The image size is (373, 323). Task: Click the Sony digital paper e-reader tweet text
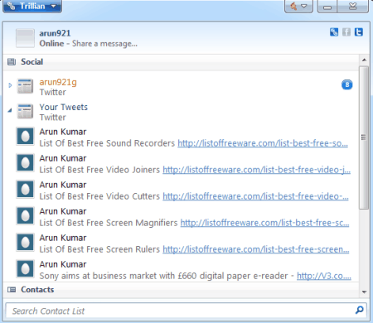163,276
